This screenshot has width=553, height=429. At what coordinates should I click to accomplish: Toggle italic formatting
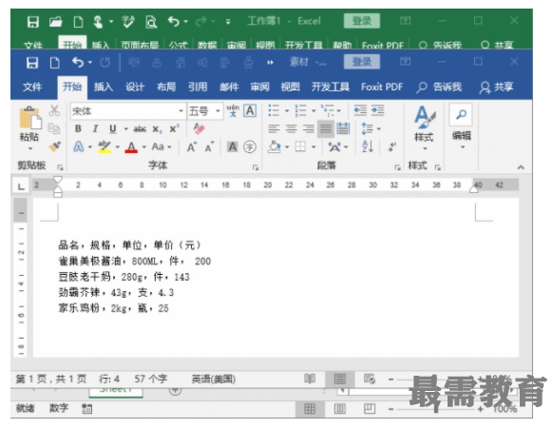pos(95,128)
